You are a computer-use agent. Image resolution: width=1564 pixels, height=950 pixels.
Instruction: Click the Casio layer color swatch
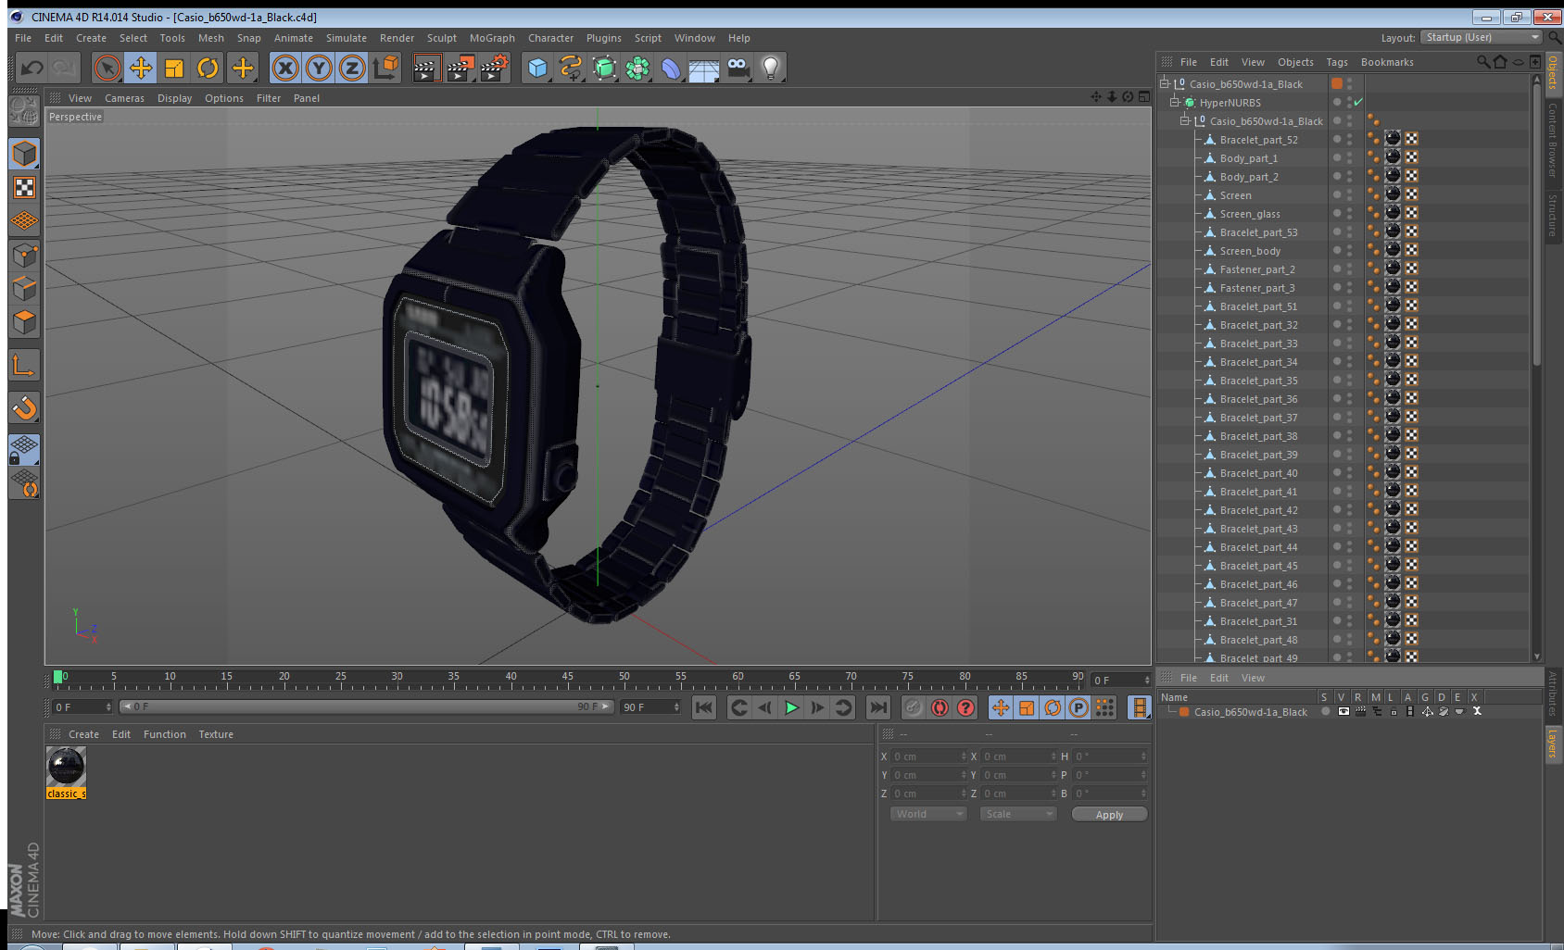pos(1184,712)
